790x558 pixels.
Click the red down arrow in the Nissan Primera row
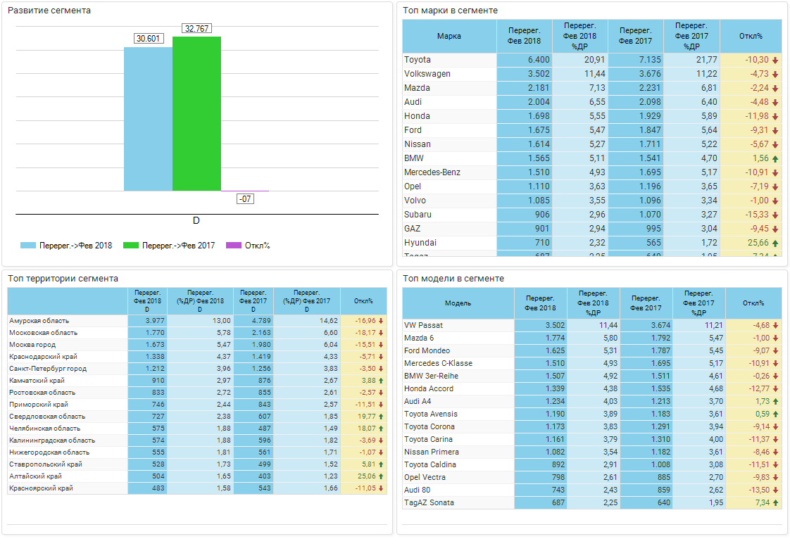(x=775, y=452)
